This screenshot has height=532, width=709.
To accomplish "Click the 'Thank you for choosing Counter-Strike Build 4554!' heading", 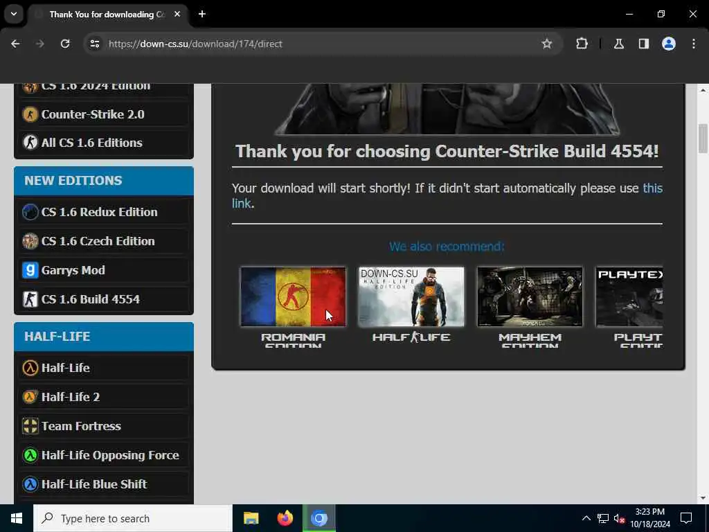I will [447, 151].
